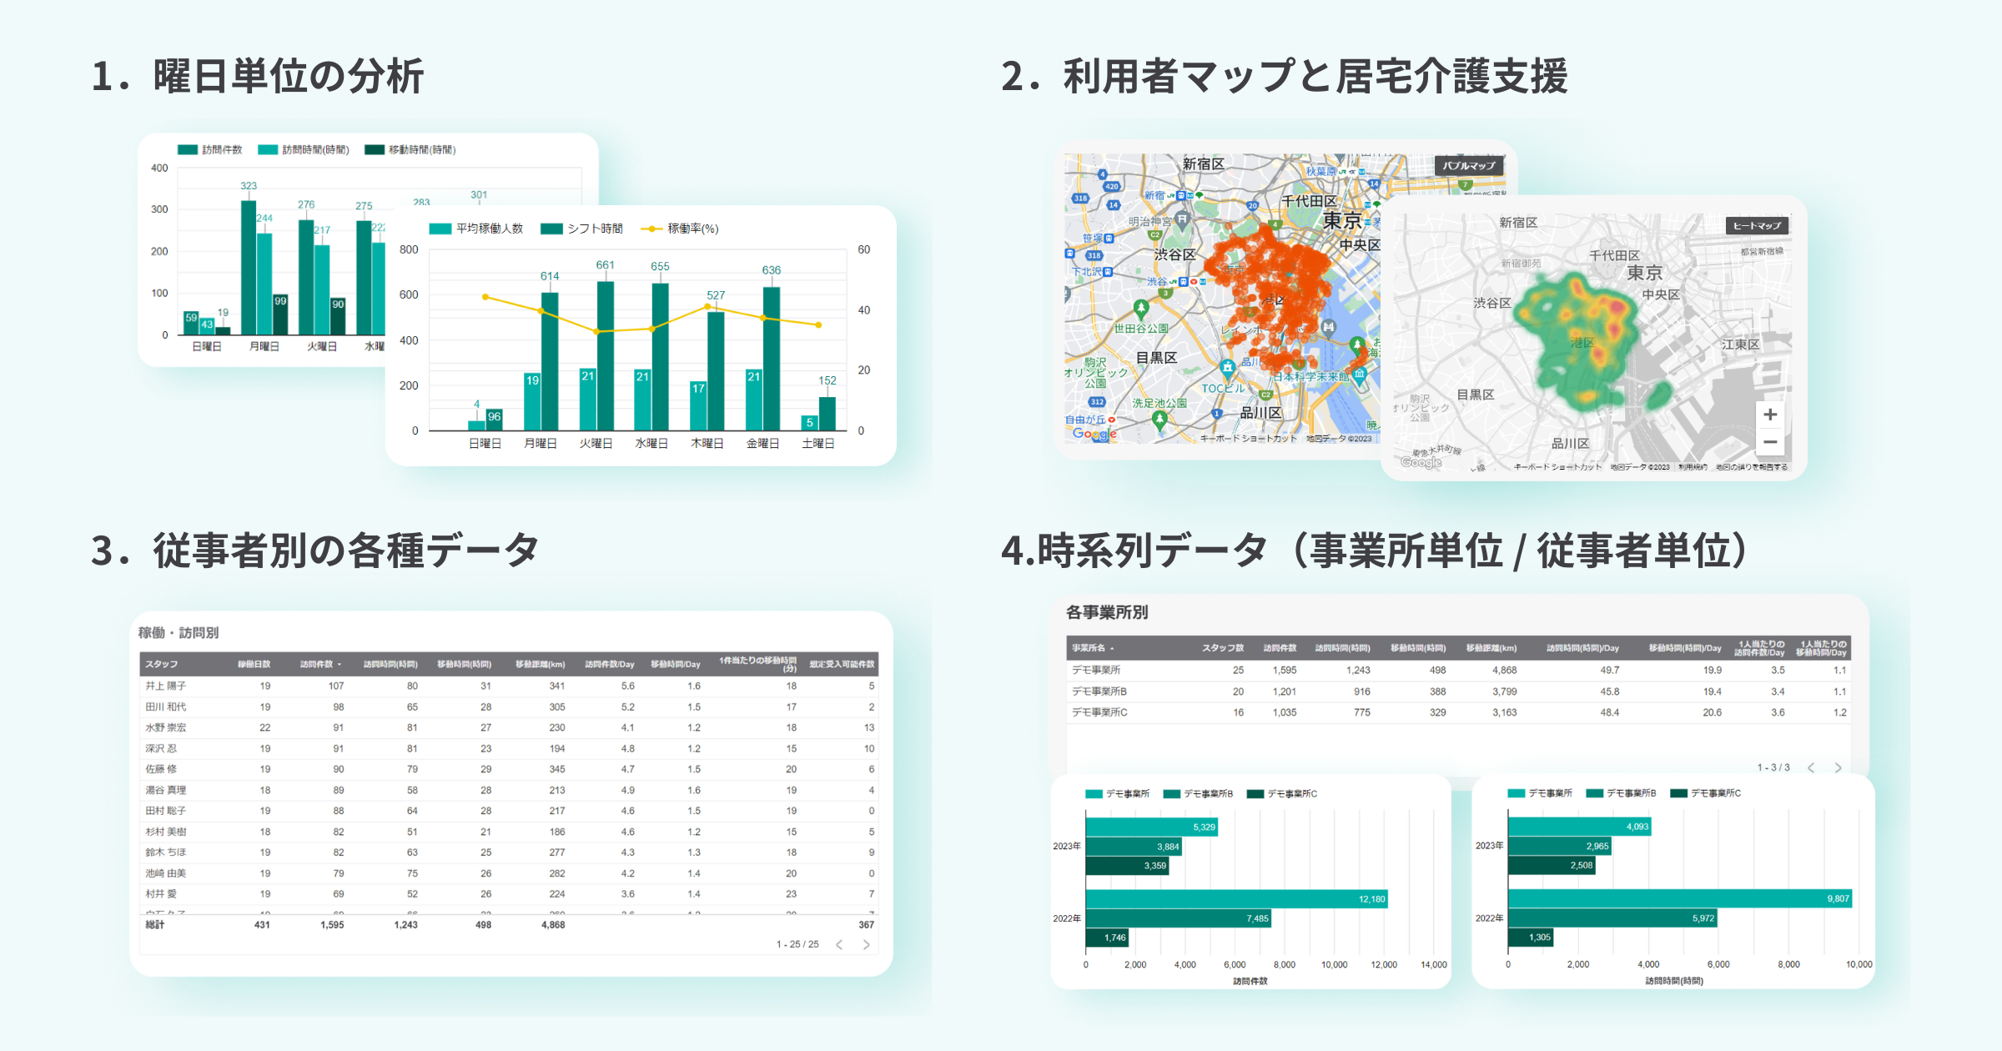
Task: Go to next page of staff table
Action: click(x=866, y=944)
